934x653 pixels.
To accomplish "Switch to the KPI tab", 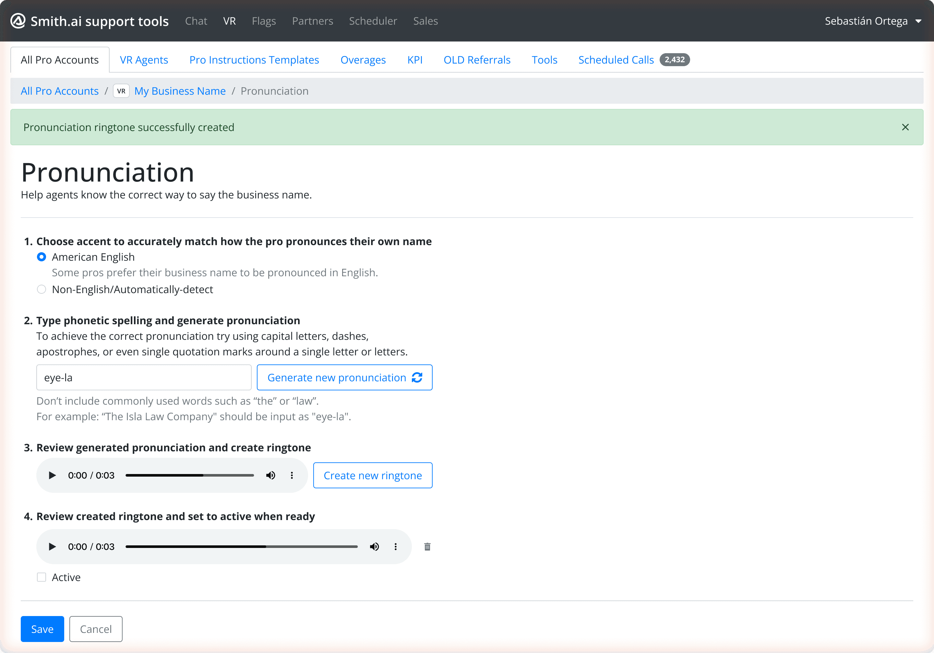I will pos(414,60).
